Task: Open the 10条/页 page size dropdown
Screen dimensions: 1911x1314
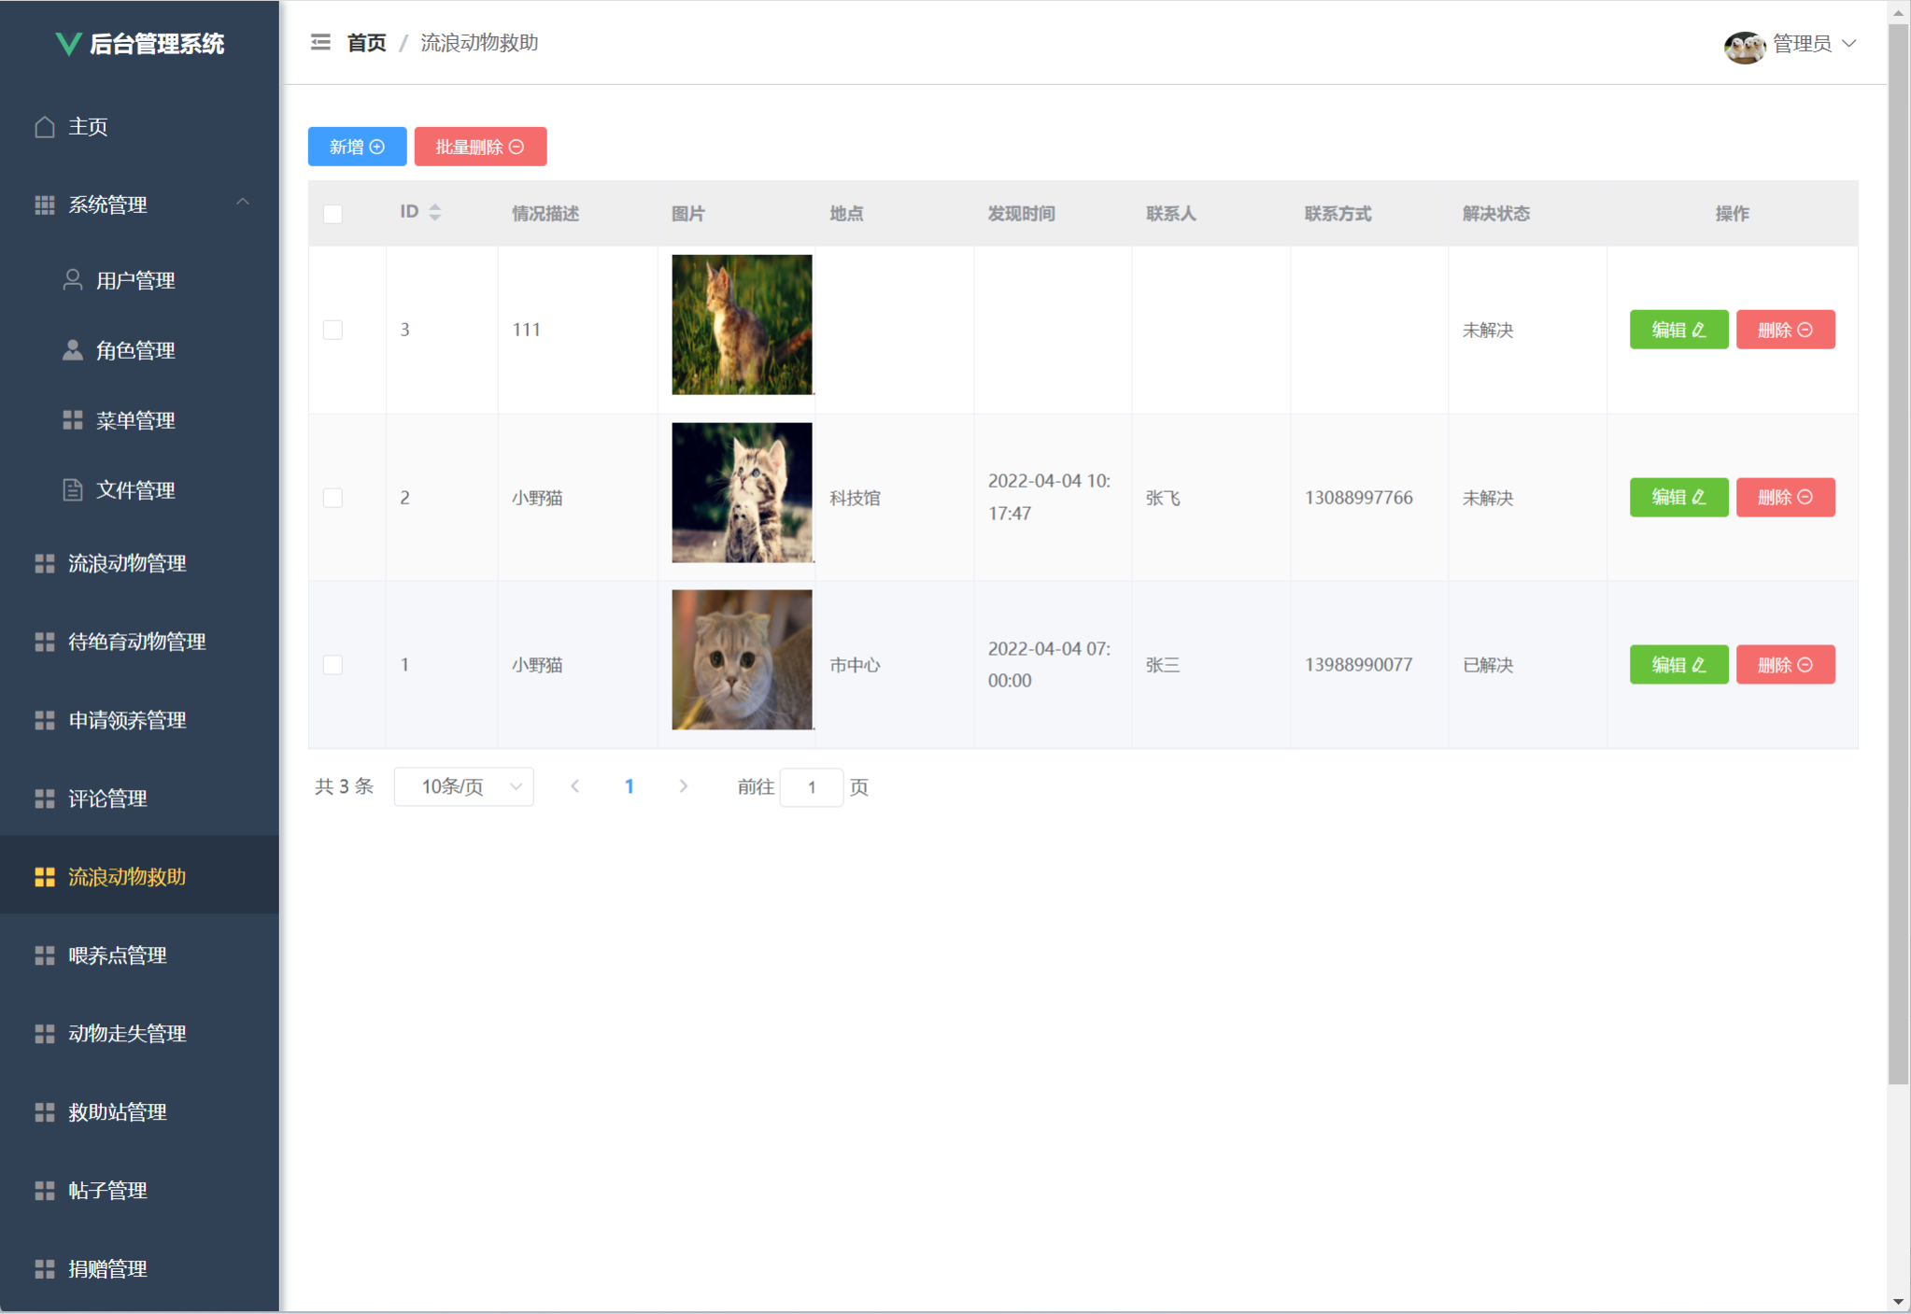Action: pos(464,786)
